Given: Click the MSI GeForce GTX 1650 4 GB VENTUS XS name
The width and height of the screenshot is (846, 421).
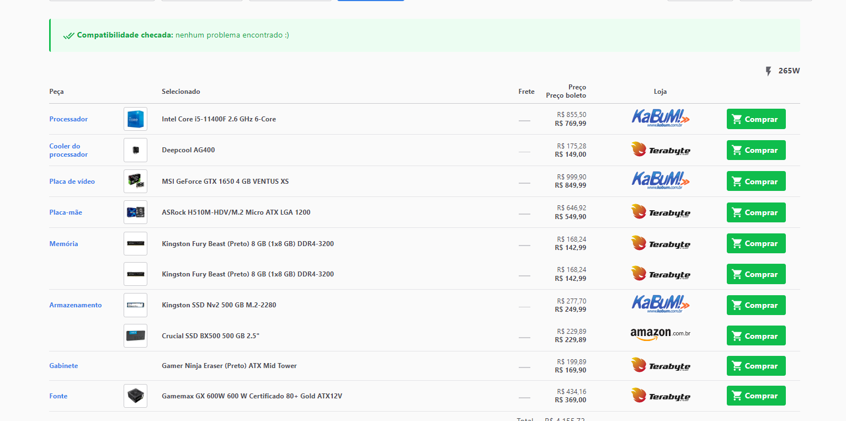Looking at the screenshot, I should click(225, 182).
